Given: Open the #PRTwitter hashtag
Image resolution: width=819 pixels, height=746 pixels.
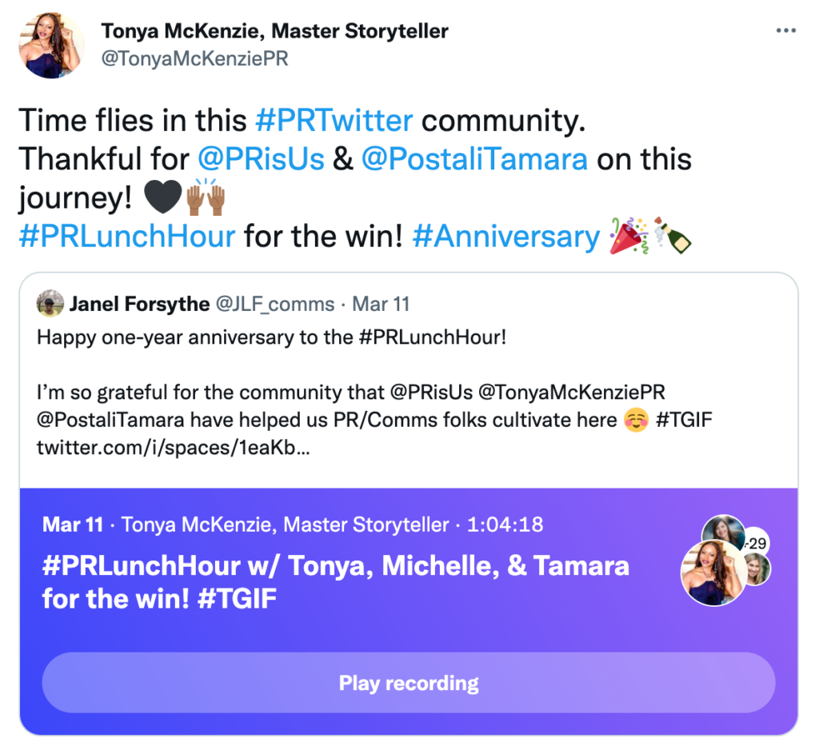Looking at the screenshot, I should [x=334, y=121].
